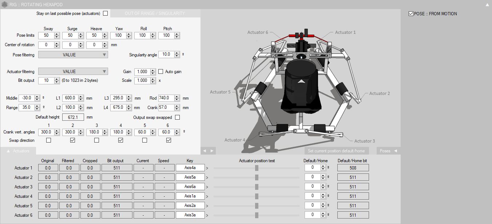Click the Actuator 3 position test slider
This screenshot has width=492, height=224.
point(257,187)
